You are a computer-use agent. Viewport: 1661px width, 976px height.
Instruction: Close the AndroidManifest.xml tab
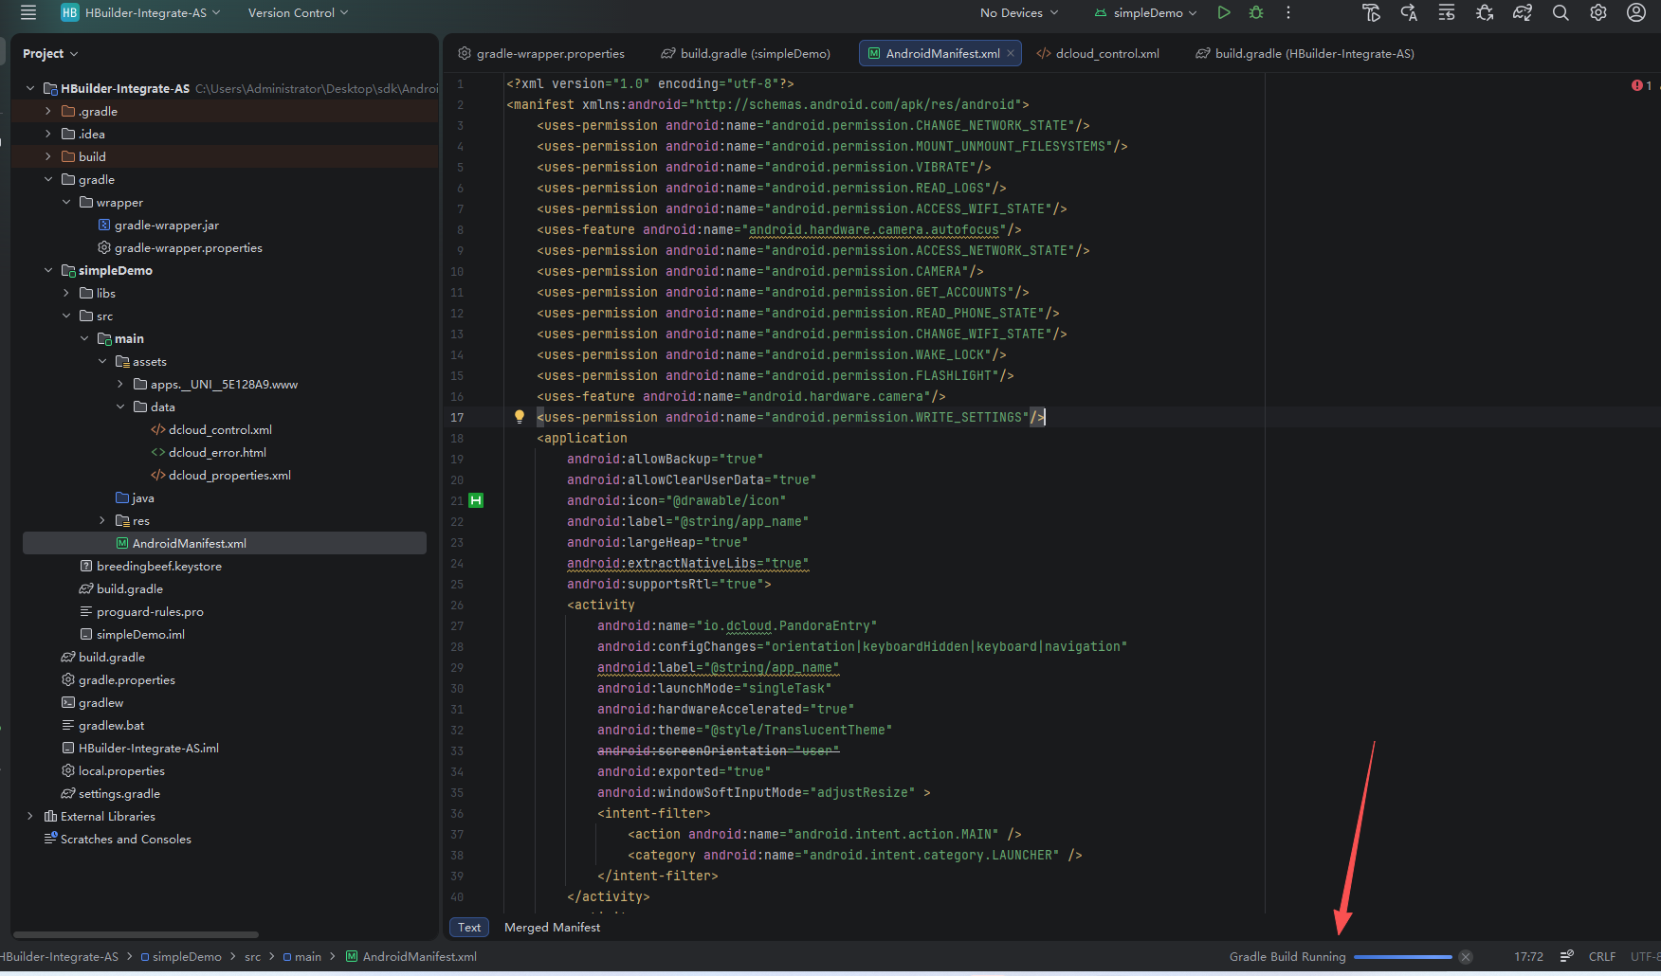coord(1011,53)
